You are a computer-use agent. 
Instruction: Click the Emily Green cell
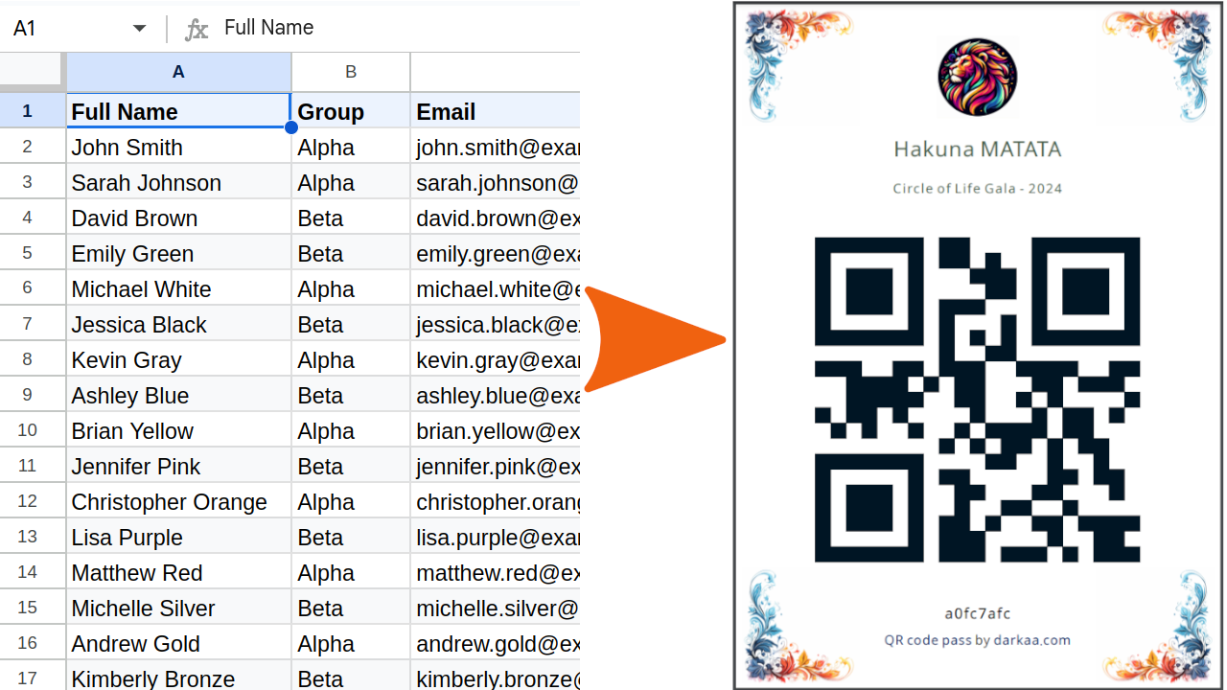178,253
